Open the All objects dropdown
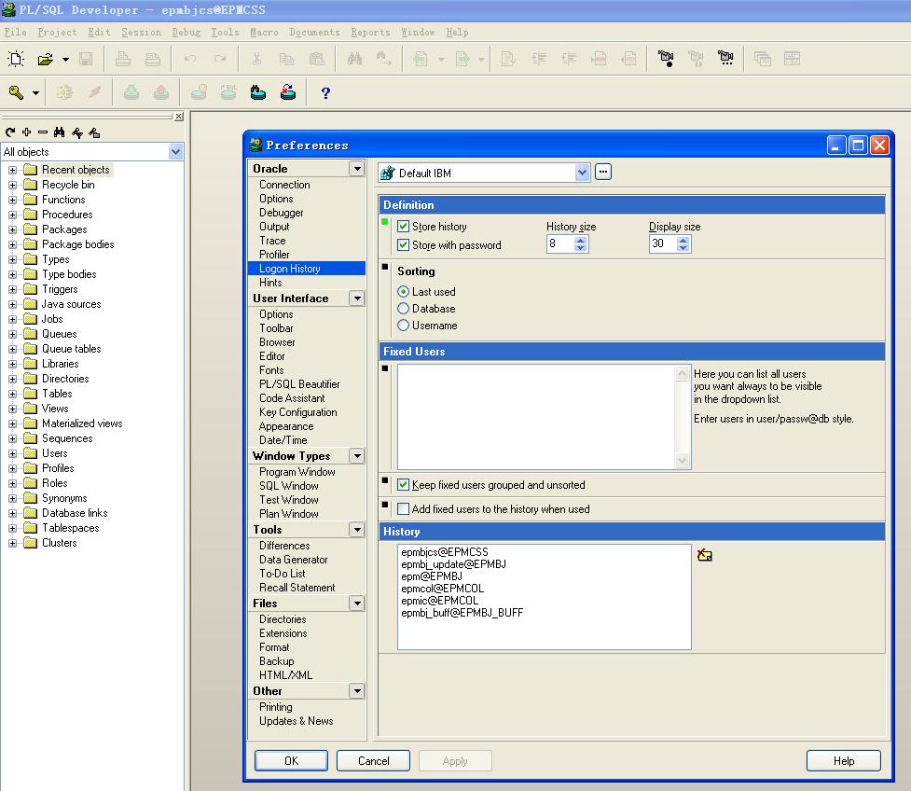911x791 pixels. tap(175, 150)
